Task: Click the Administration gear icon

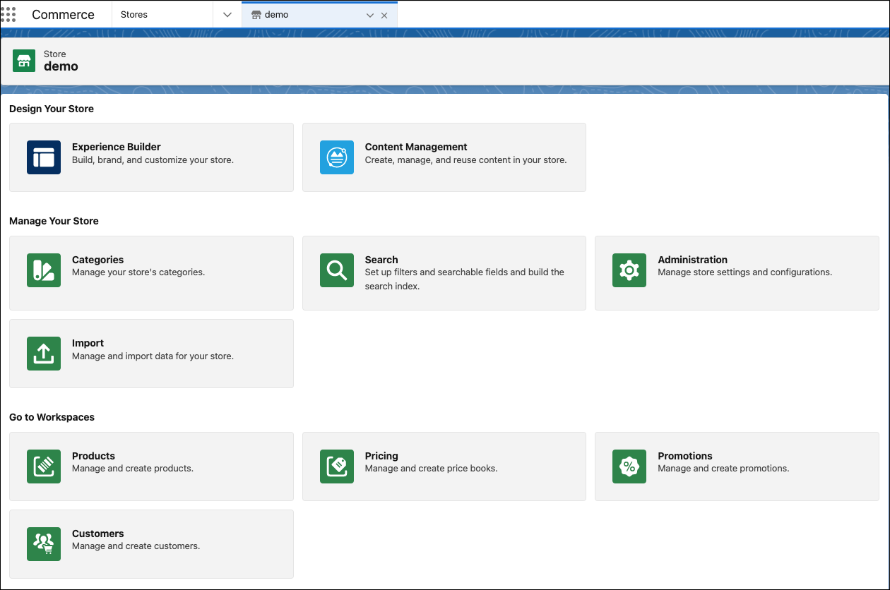Action: 629,270
